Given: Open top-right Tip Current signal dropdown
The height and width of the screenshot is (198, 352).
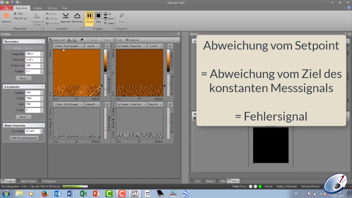Looking at the screenshot, I should [x=131, y=46].
